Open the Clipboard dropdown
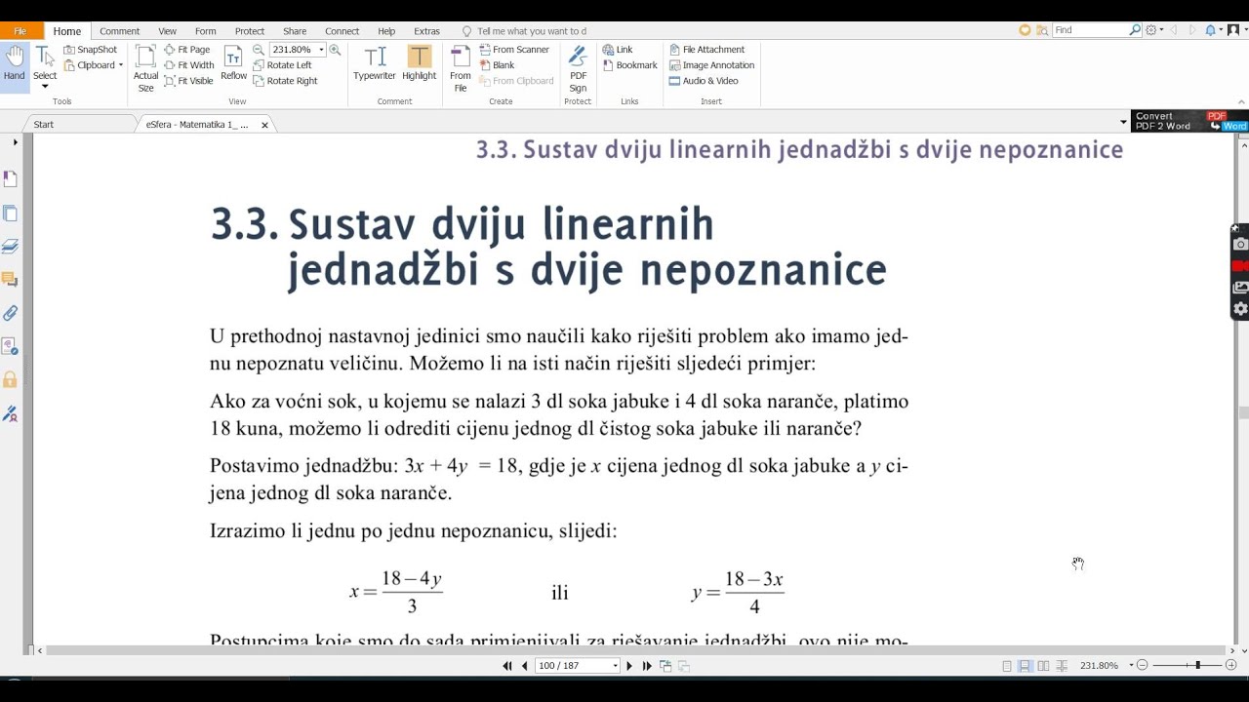The width and height of the screenshot is (1249, 702). (x=94, y=65)
